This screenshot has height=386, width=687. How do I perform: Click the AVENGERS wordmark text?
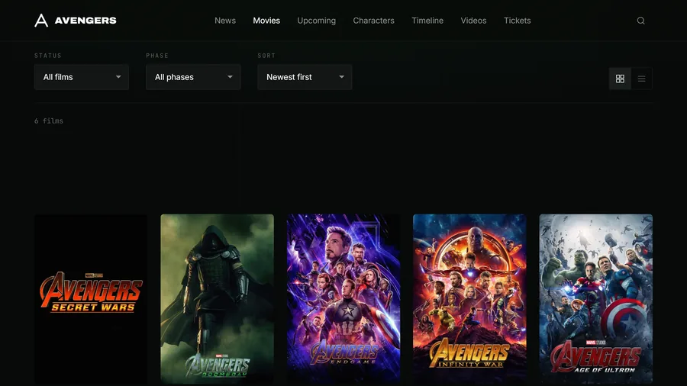(x=85, y=21)
